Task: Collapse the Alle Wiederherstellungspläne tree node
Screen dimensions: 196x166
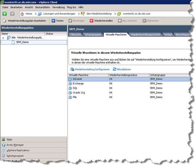Action: [x=3, y=38]
